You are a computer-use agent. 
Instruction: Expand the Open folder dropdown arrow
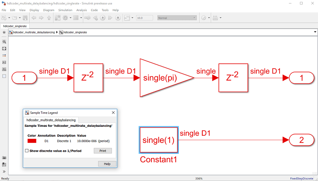tap(20, 18)
